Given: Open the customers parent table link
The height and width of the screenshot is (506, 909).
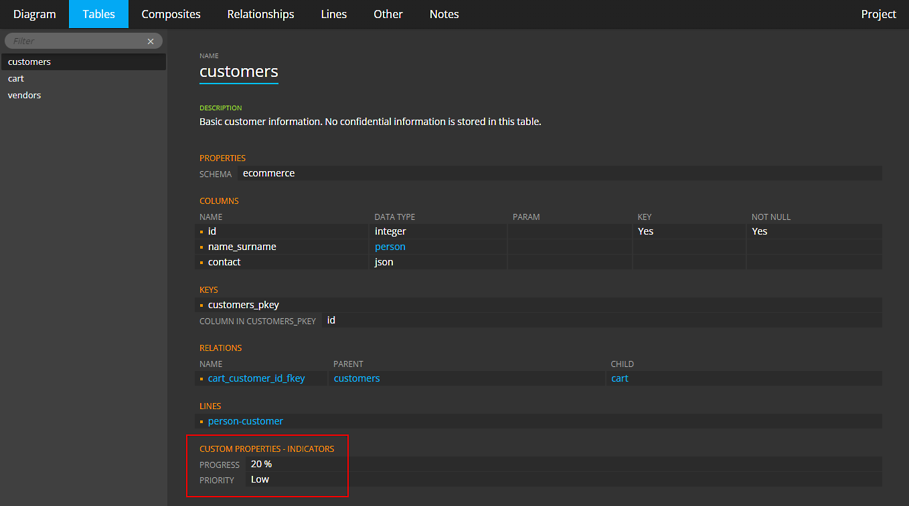Looking at the screenshot, I should tap(357, 379).
